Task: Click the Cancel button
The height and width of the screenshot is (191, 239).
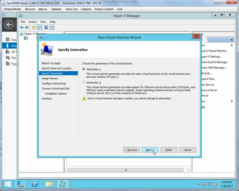Action: coord(188,150)
